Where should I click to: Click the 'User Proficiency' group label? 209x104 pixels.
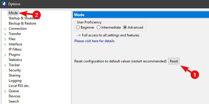point(89,22)
